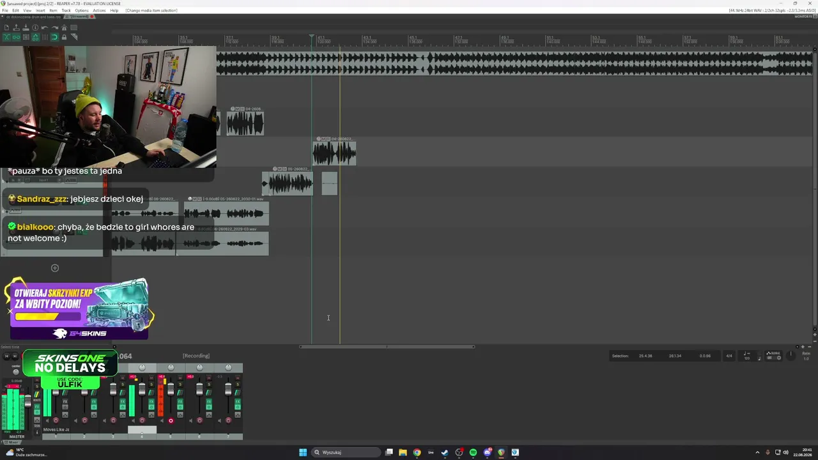Mute mixer track 7

[x=238, y=378]
